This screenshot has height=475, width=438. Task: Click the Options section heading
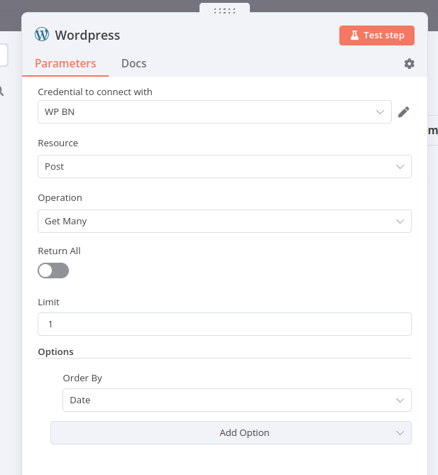point(56,351)
